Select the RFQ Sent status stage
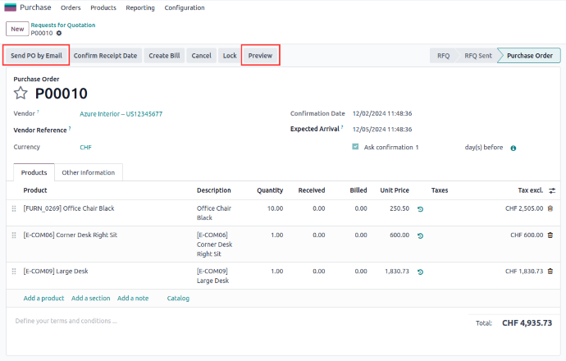The image size is (566, 361). (x=478, y=56)
